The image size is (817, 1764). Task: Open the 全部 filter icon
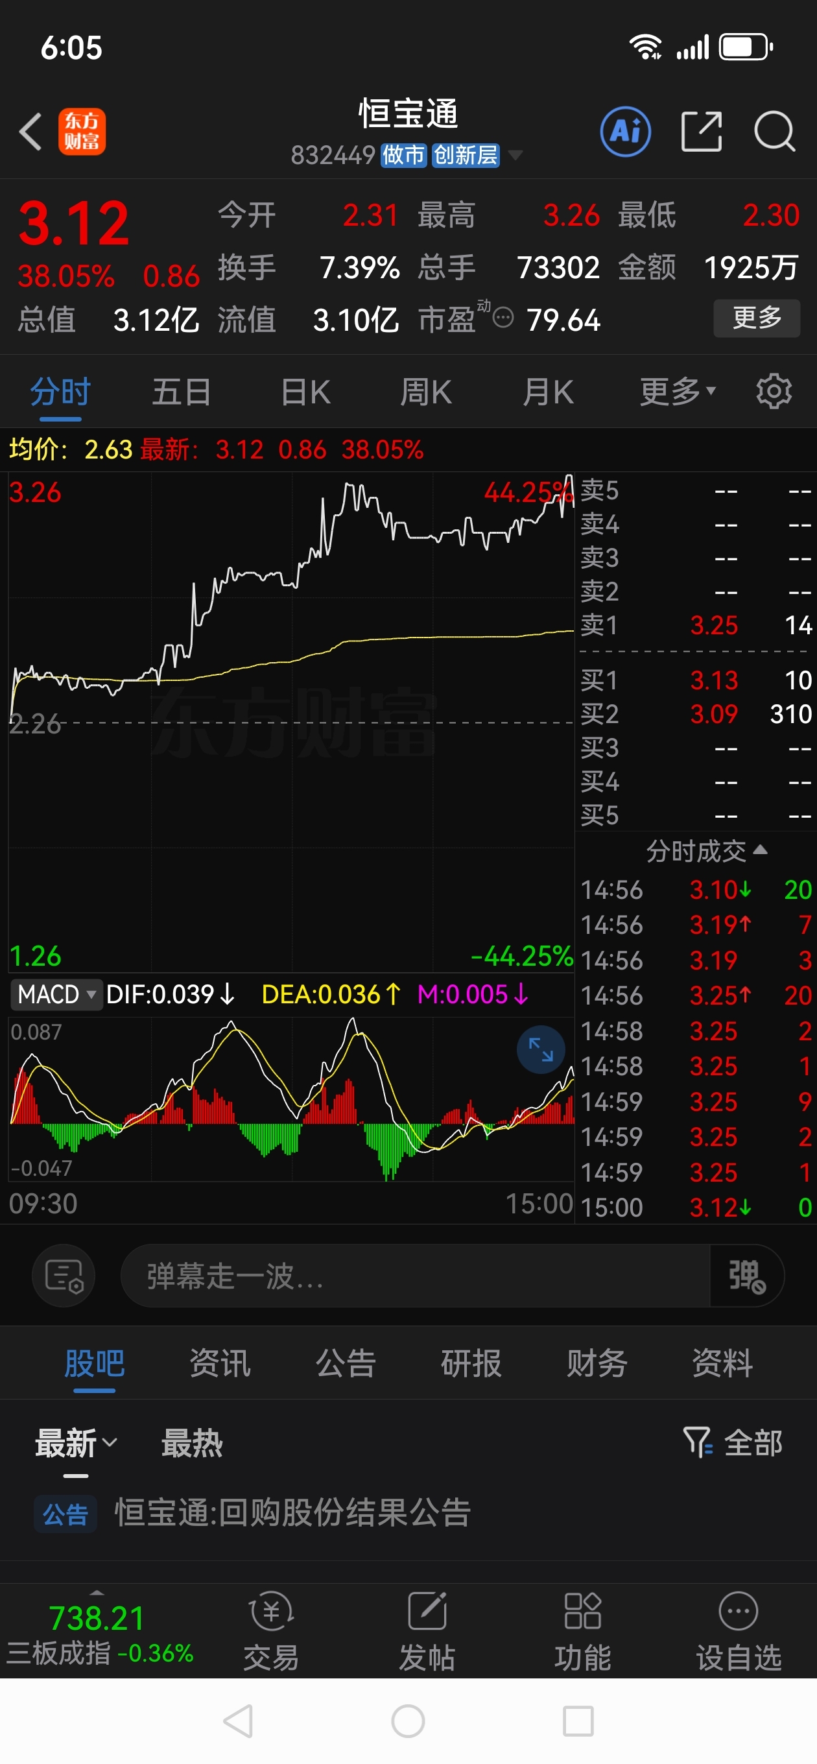pos(732,1443)
